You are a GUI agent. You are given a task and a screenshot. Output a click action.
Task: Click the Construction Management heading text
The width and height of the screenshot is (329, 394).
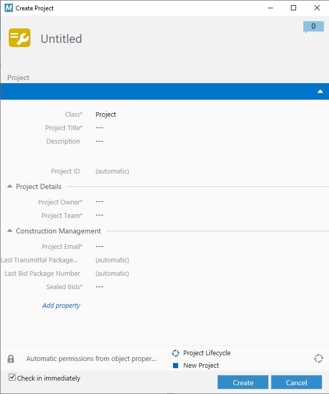tap(58, 231)
